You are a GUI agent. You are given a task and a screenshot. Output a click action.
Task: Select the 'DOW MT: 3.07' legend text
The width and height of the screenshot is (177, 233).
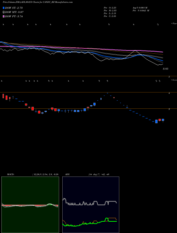(x=14, y=12)
